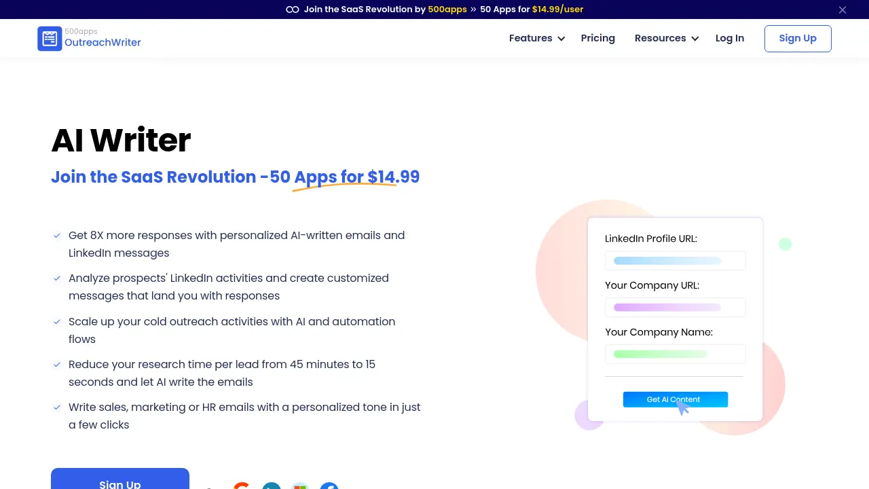Click checkmark beside 'Scale up your cold outreach'
The width and height of the screenshot is (869, 489).
[57, 322]
